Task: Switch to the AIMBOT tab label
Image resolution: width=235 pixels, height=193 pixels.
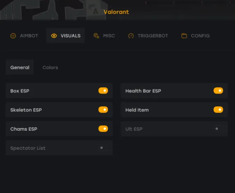Action: pyautogui.click(x=29, y=36)
